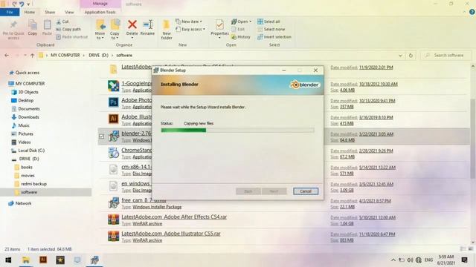Click the Cut scissors icon
Screen dimensions: 476x267
pos(59,22)
